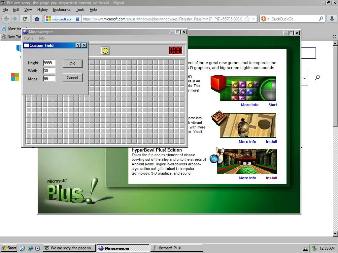Viewport: 338px width, 253px height.
Task: Open the browser Edit menu
Action: tap(16, 10)
